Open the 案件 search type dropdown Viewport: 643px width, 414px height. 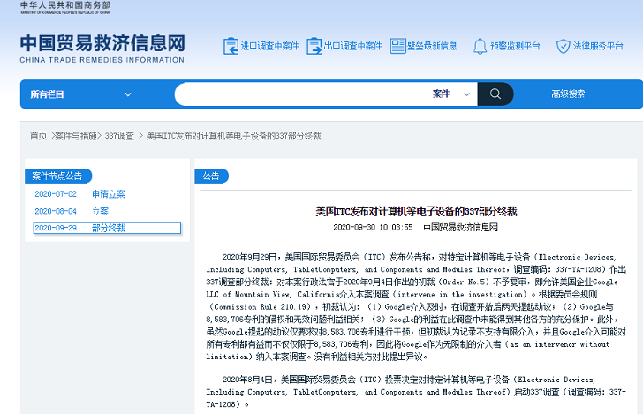[451, 94]
